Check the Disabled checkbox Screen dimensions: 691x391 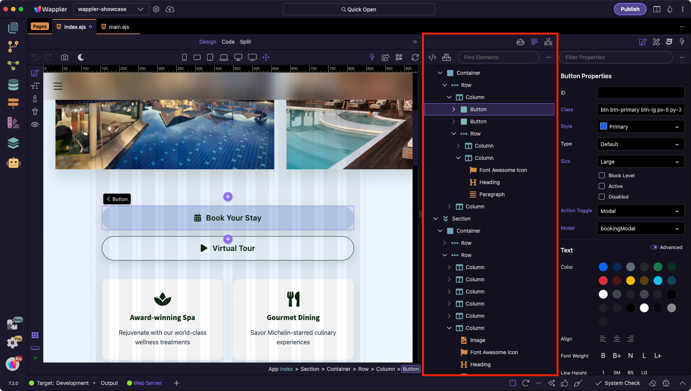click(x=602, y=197)
